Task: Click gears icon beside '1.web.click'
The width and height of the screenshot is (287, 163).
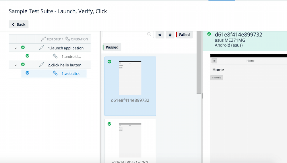Action: tap(55, 73)
